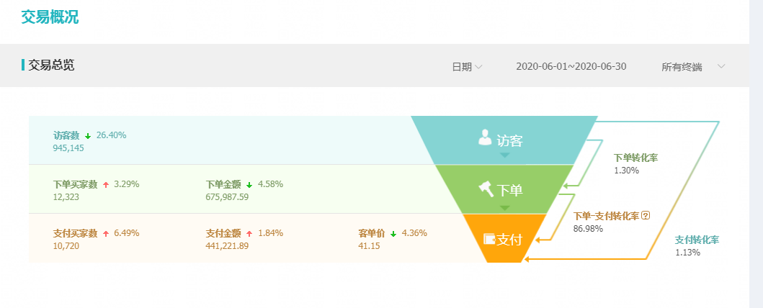Click the wallet icon beside 支付
This screenshot has height=308, width=763.
pyautogui.click(x=489, y=238)
